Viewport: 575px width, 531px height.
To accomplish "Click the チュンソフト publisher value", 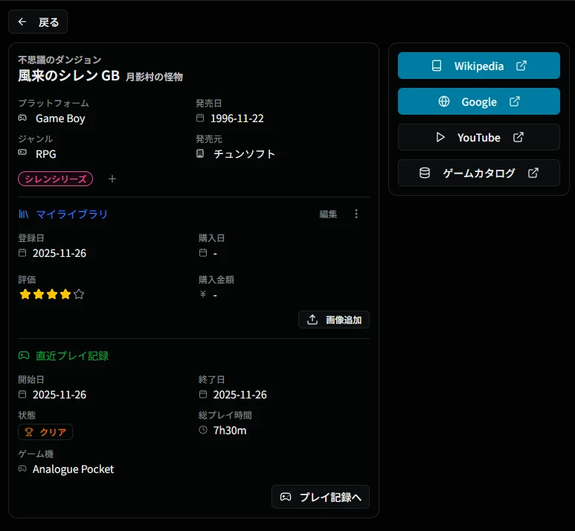I will tap(244, 154).
